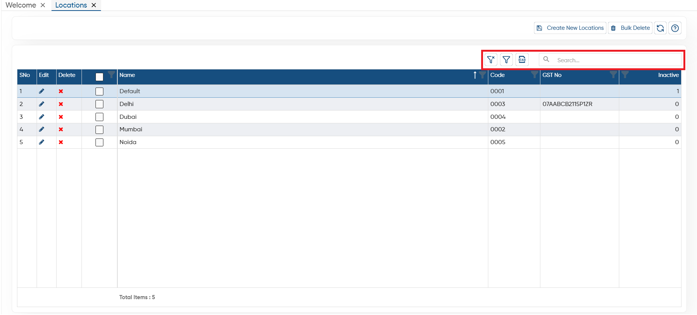697x315 pixels.
Task: Open help via the question mark icon
Action: tap(675, 28)
